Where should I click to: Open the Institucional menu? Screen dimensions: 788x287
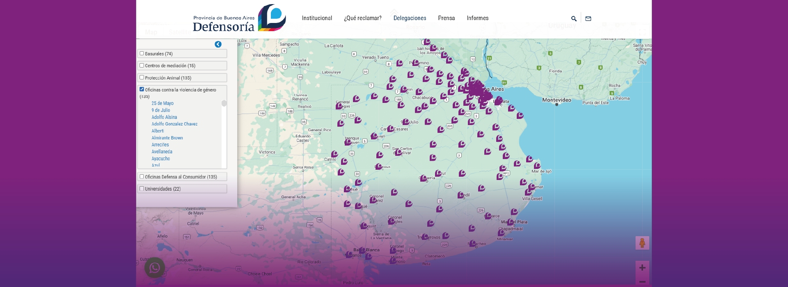coord(317,18)
